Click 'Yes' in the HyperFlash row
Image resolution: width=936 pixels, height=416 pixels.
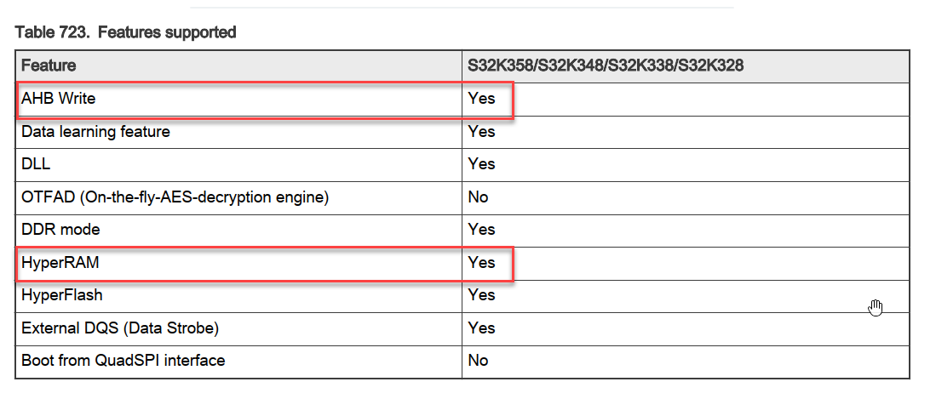(x=481, y=295)
